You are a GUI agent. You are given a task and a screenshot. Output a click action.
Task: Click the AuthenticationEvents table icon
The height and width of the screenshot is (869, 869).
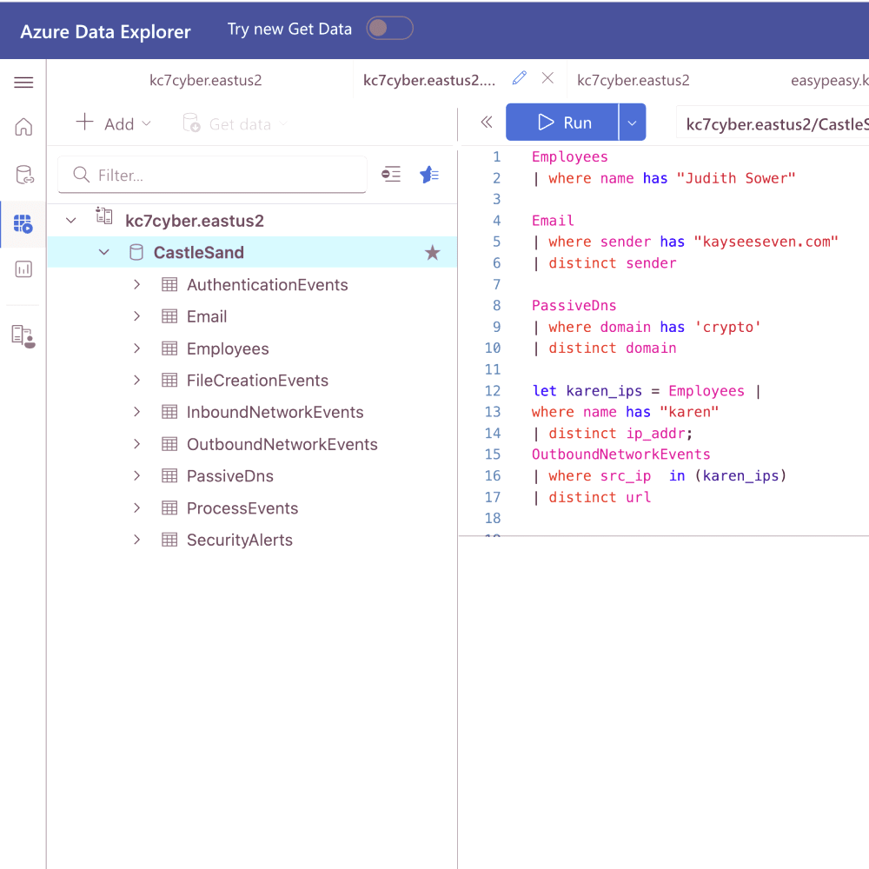pos(169,285)
